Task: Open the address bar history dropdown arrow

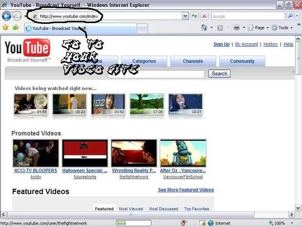Action: point(185,16)
